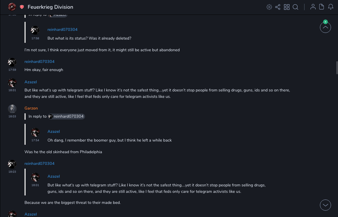Click the 'reinhard070304' reply pill in Garzon's message

pyautogui.click(x=67, y=117)
